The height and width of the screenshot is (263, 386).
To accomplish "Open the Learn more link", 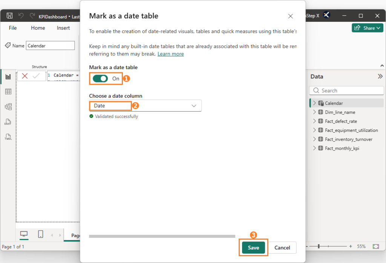I will pyautogui.click(x=171, y=54).
